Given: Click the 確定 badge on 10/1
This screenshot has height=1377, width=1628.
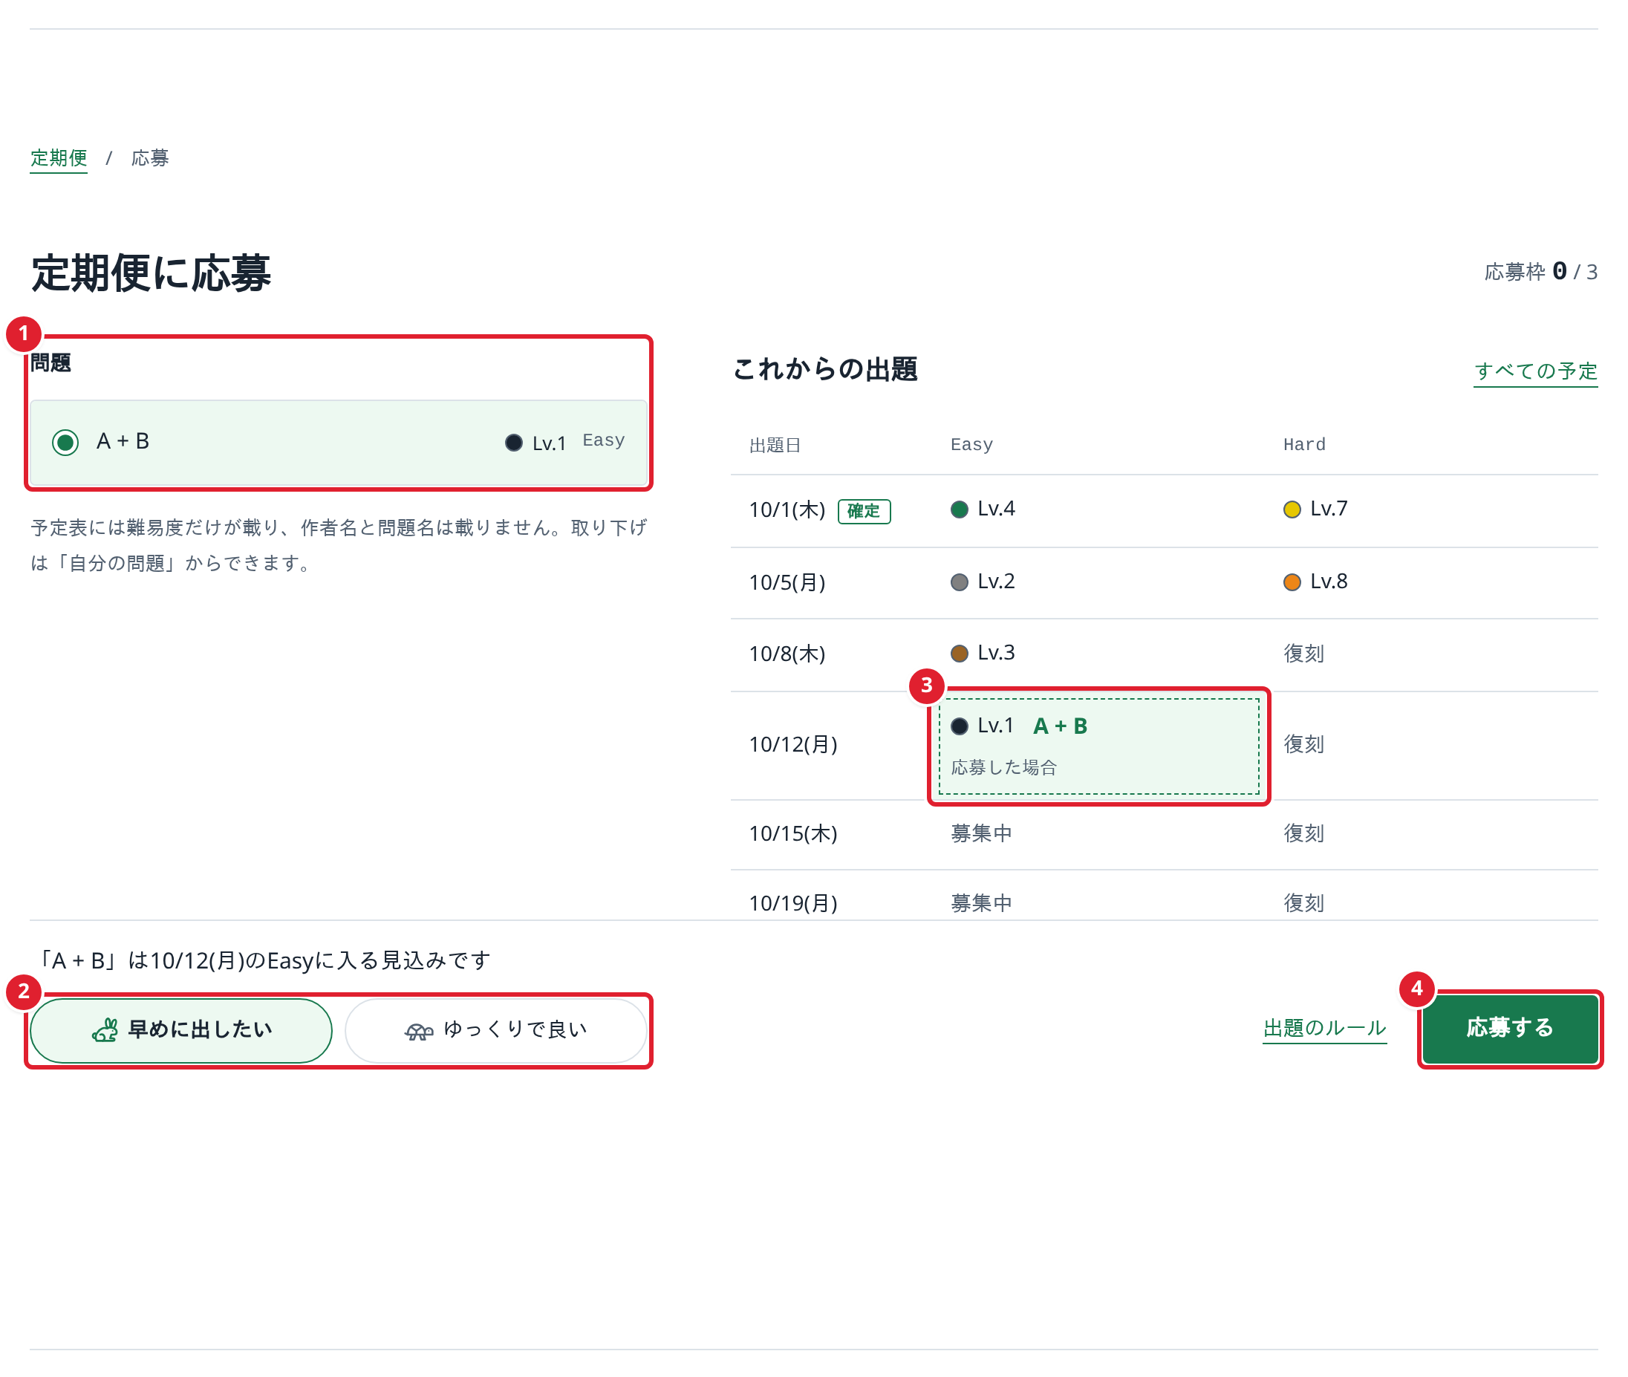Looking at the screenshot, I should pyautogui.click(x=864, y=511).
